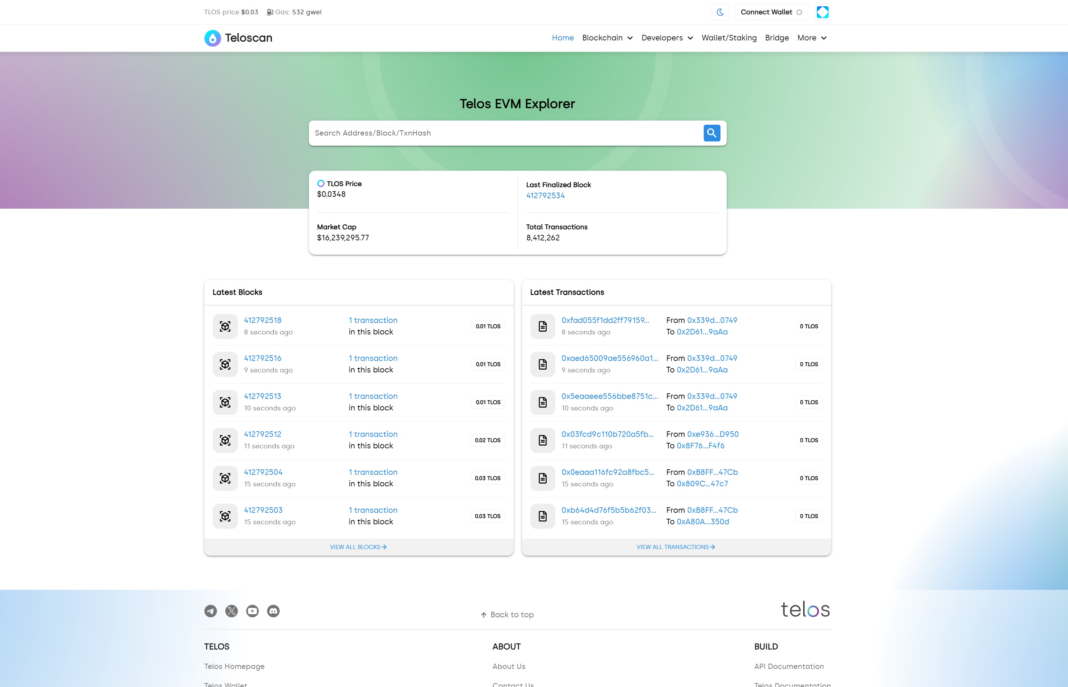Toggle dark mode with the moon icon

(720, 12)
